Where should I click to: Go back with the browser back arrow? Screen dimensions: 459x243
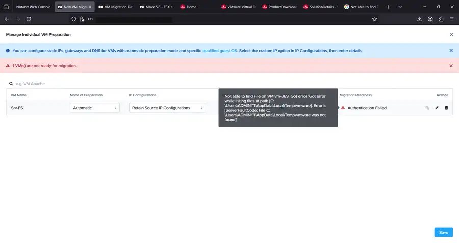point(7,19)
